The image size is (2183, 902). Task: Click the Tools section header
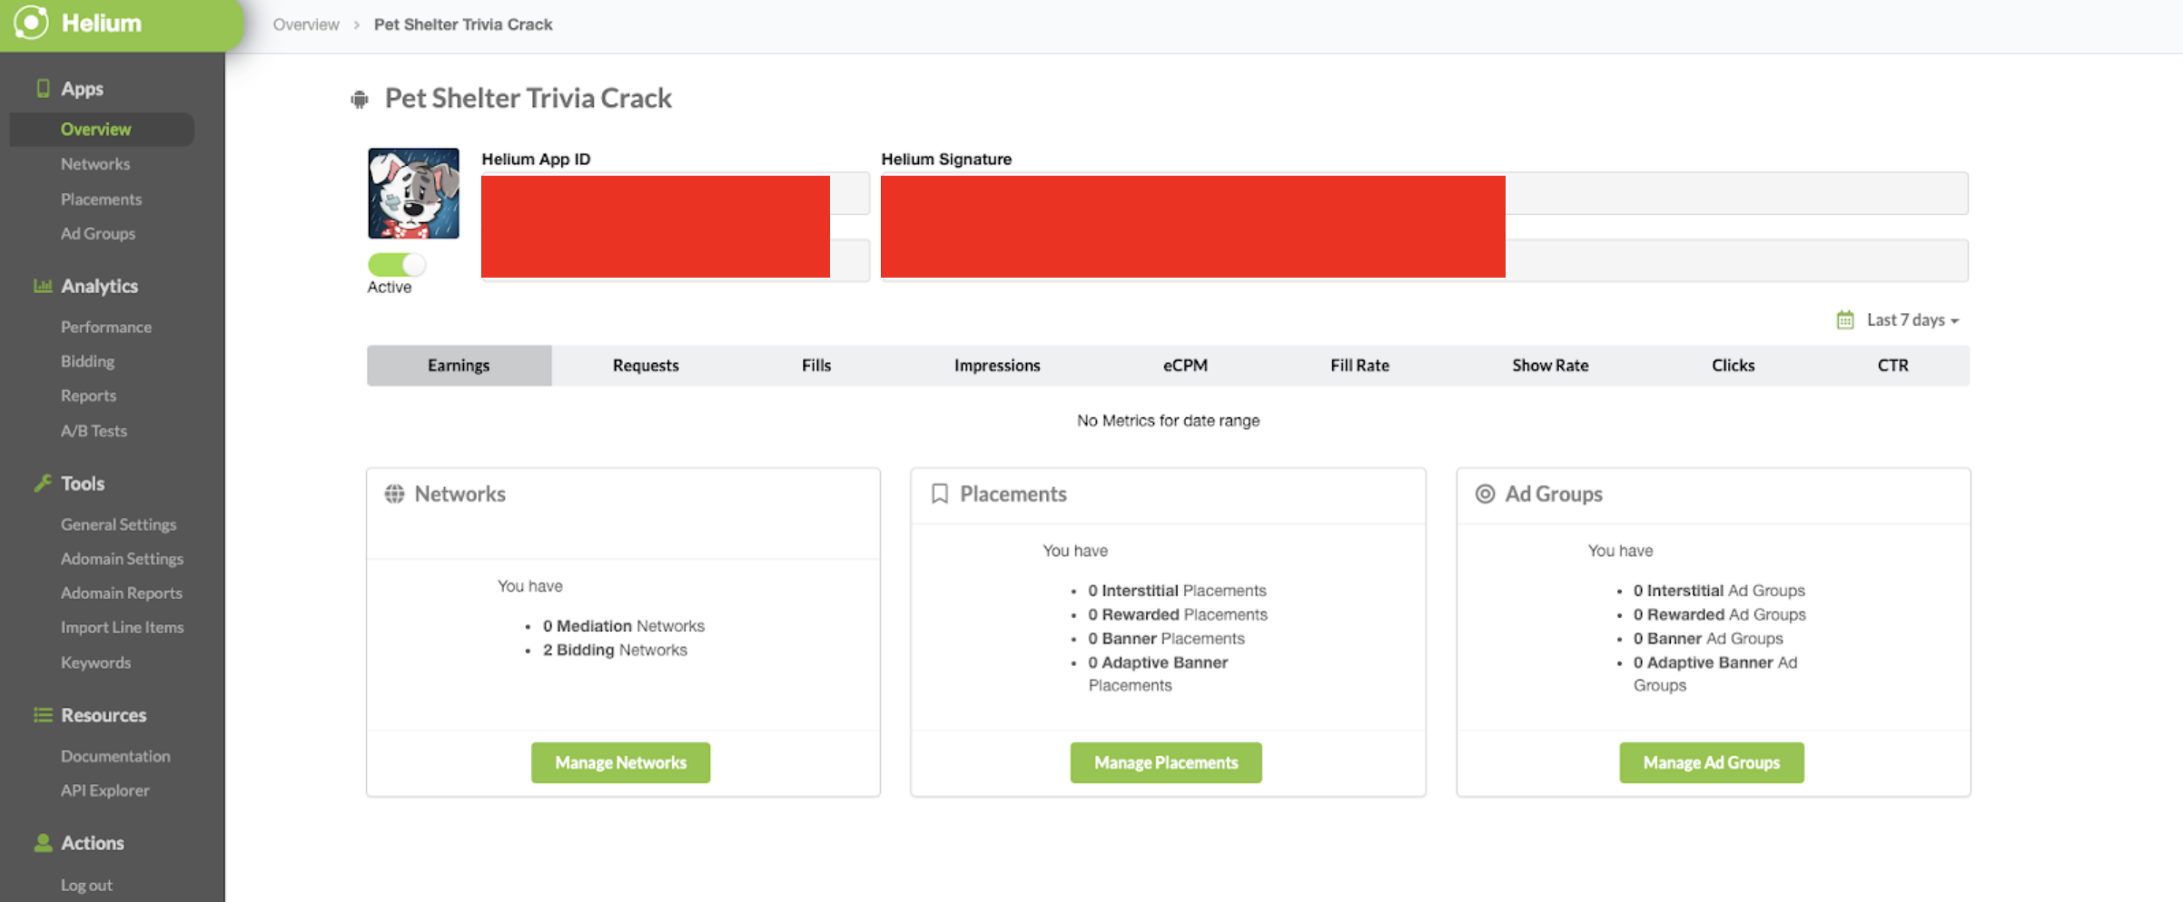tap(83, 483)
